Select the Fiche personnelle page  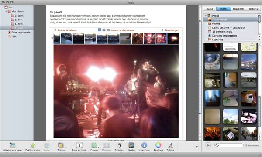click(21, 32)
